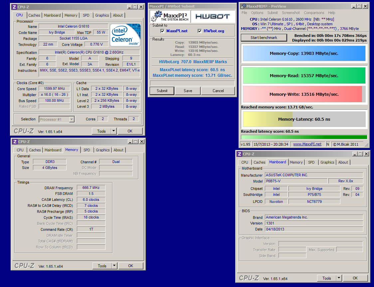Image resolution: width=374 pixels, height=287 pixels.
Task: Switch to Caches tab in top-left CPU-Z window
Action: [x=34, y=15]
